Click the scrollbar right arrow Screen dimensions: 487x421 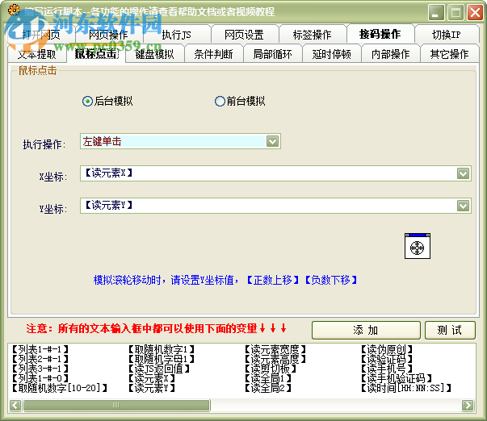468,405
